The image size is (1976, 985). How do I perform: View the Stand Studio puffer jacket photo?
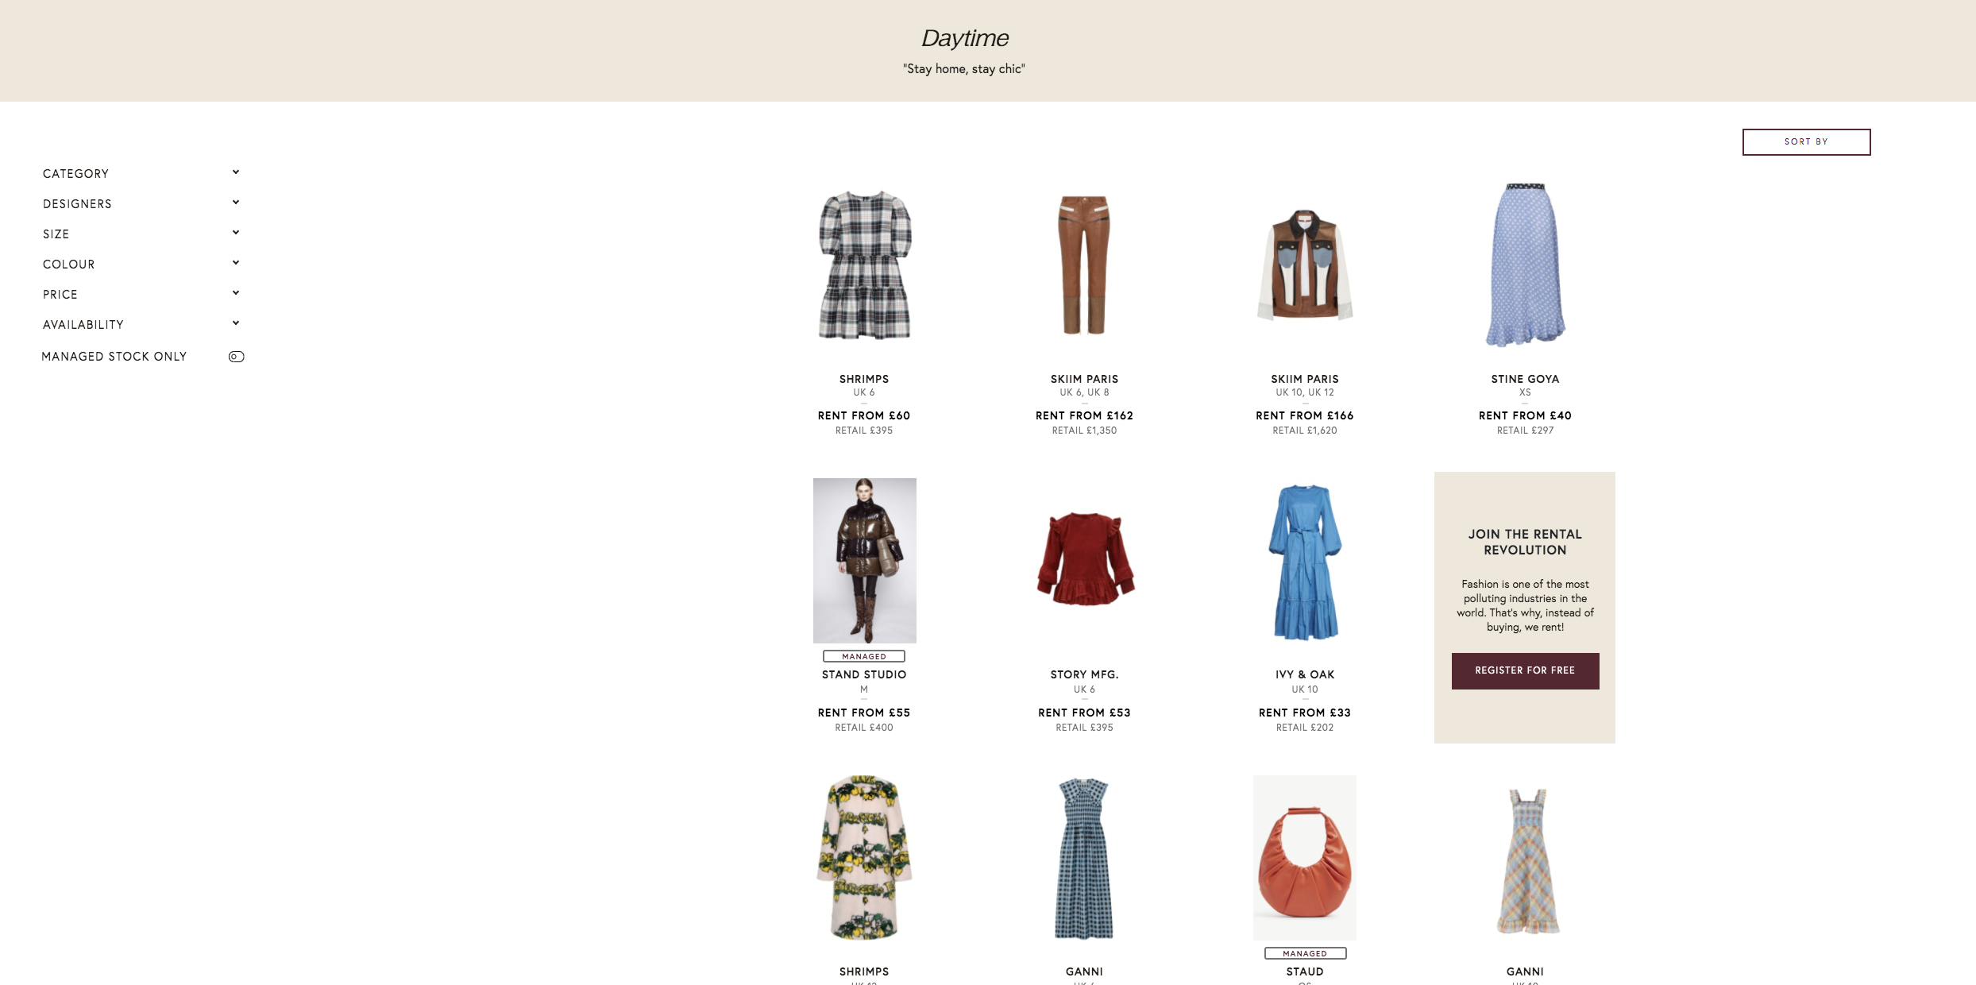coord(864,561)
